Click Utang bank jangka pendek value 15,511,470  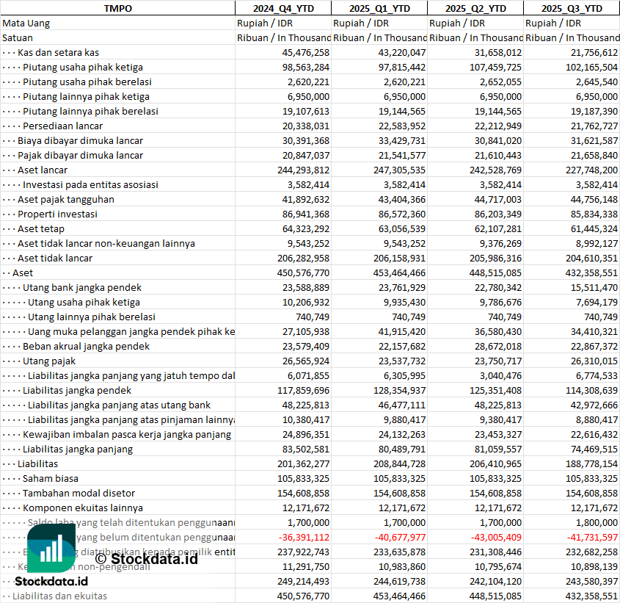(x=594, y=287)
